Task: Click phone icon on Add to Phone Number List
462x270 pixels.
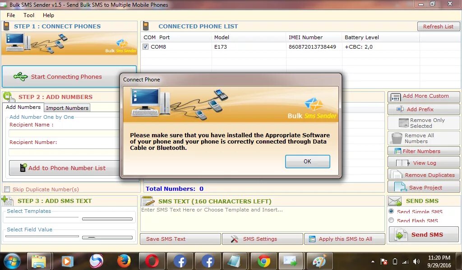Action: pos(23,167)
